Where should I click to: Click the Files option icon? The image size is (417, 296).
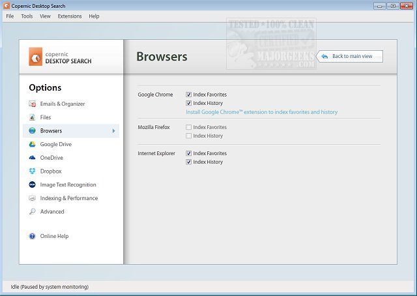point(32,117)
